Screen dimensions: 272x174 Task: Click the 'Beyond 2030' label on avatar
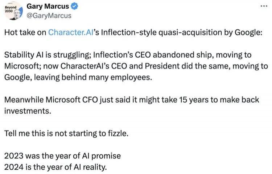pyautogui.click(x=11, y=9)
